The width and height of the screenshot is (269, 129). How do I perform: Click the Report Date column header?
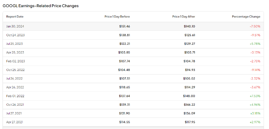pos(15,16)
